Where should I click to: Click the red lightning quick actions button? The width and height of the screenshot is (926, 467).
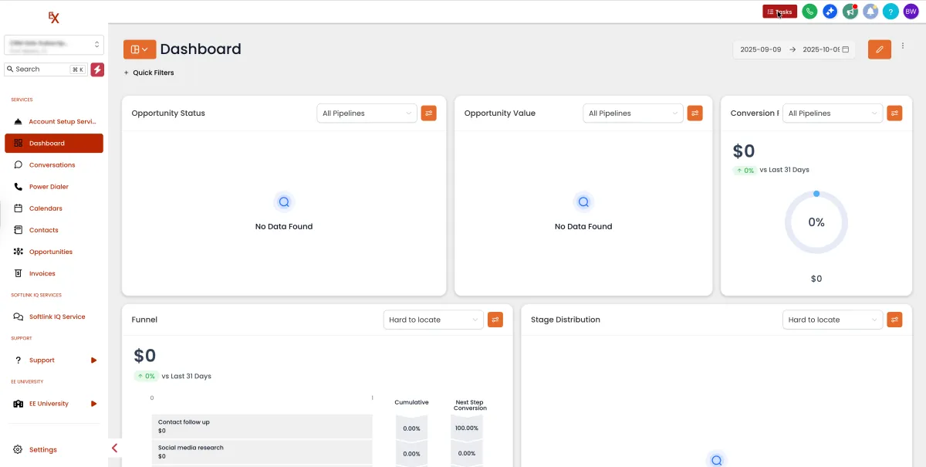point(97,69)
